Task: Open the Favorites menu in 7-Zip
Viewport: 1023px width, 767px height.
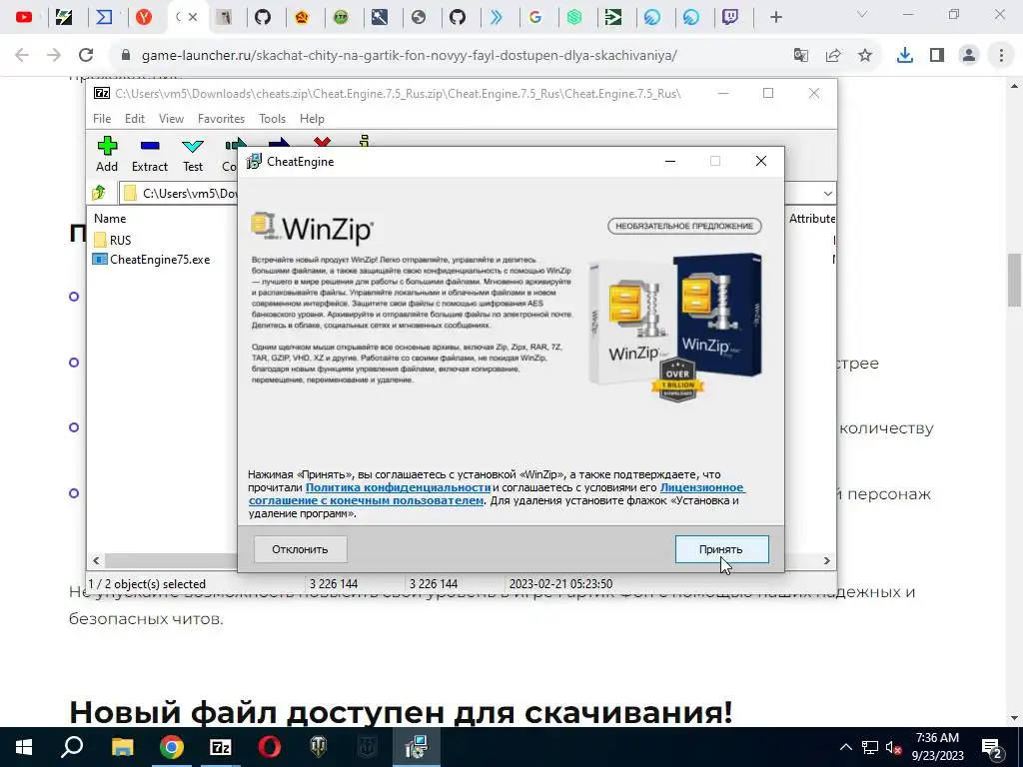Action: [221, 118]
